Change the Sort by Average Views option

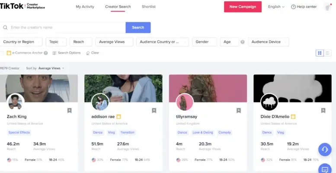pyautogui.click(x=51, y=68)
